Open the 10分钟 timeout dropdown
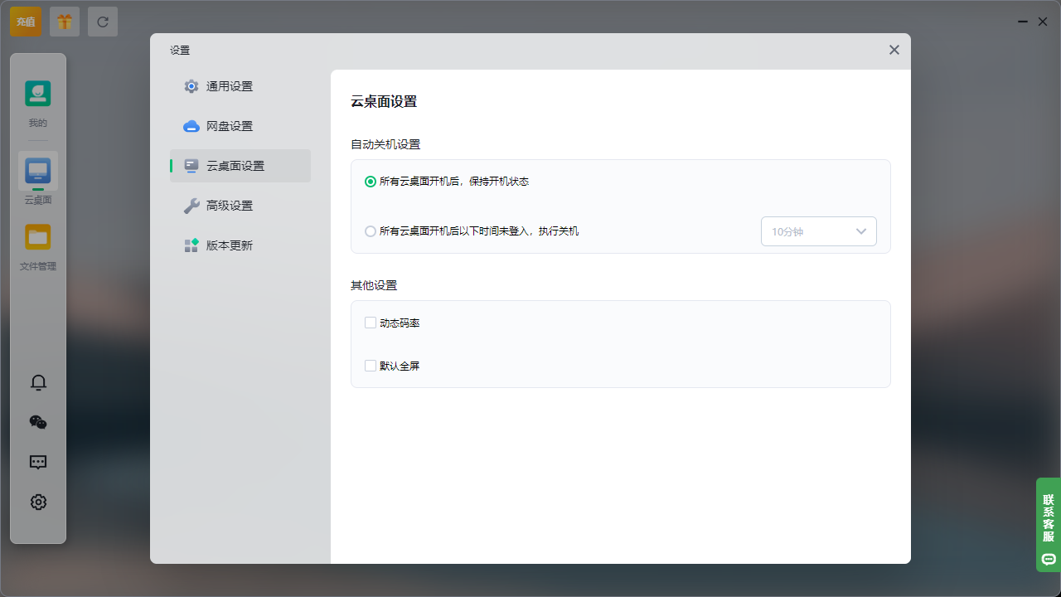The image size is (1061, 597). tap(819, 231)
